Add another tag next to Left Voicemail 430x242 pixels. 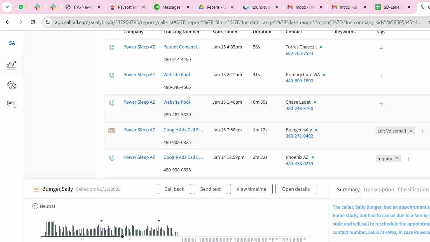tap(422, 131)
